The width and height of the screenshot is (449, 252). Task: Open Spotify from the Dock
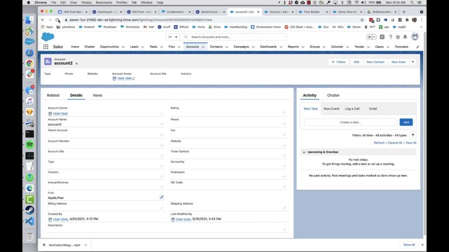click(x=29, y=145)
